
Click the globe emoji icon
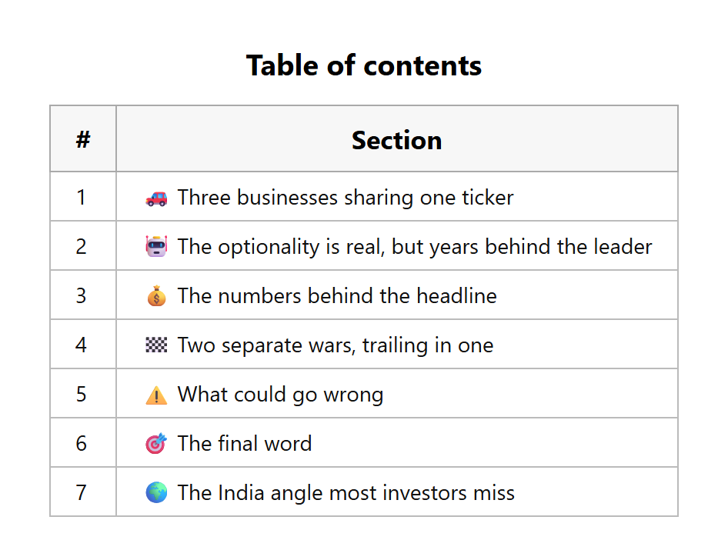[x=156, y=492]
